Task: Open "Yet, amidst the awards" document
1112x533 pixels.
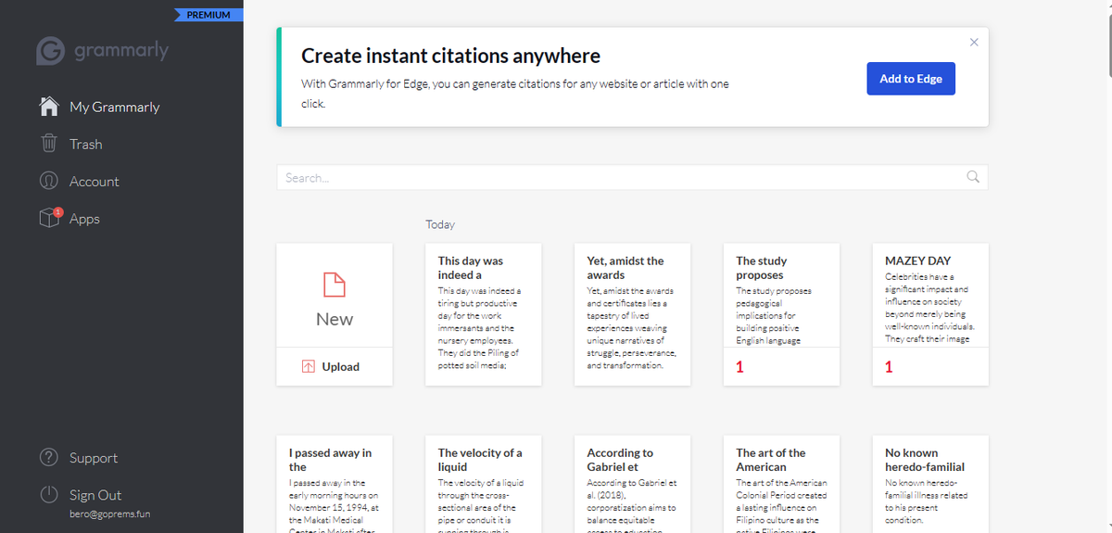Action: (x=633, y=314)
